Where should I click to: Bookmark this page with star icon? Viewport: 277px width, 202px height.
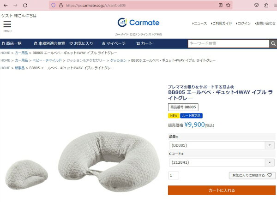(228, 5)
